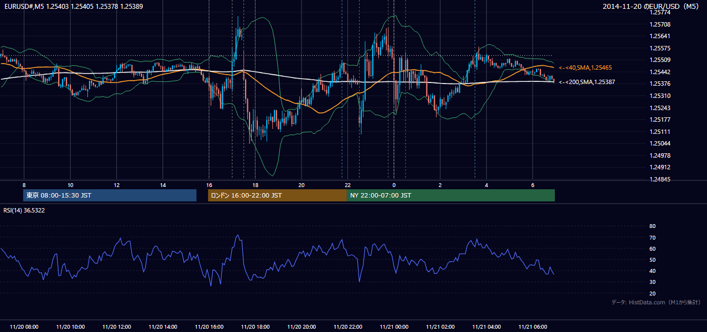Viewport: 707px width, 332px height.
Task: Click the 11/20 22:00 bottom time label
Action: [347, 327]
